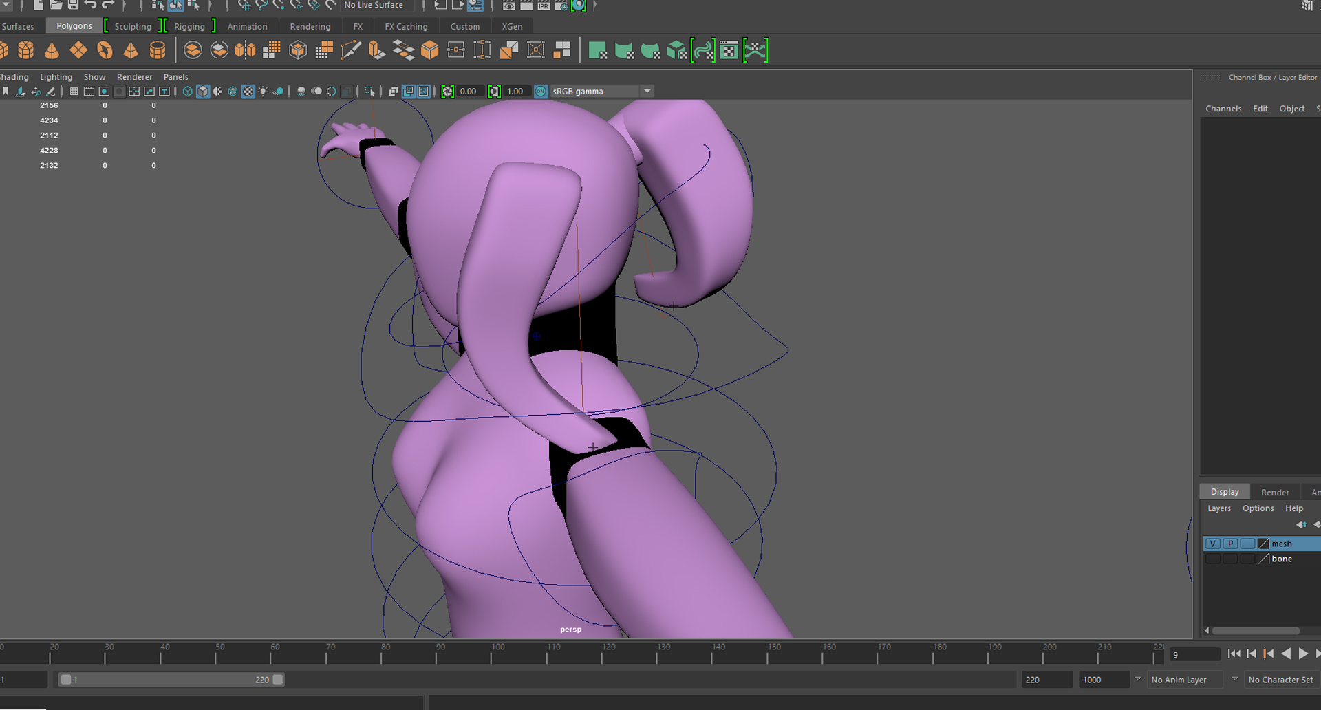Click the polygon torus shelf icon

(105, 50)
